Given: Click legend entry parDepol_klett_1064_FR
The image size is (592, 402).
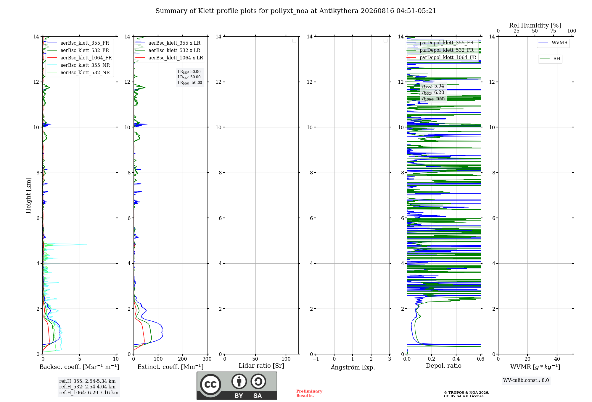Looking at the screenshot, I should click(x=442, y=57).
